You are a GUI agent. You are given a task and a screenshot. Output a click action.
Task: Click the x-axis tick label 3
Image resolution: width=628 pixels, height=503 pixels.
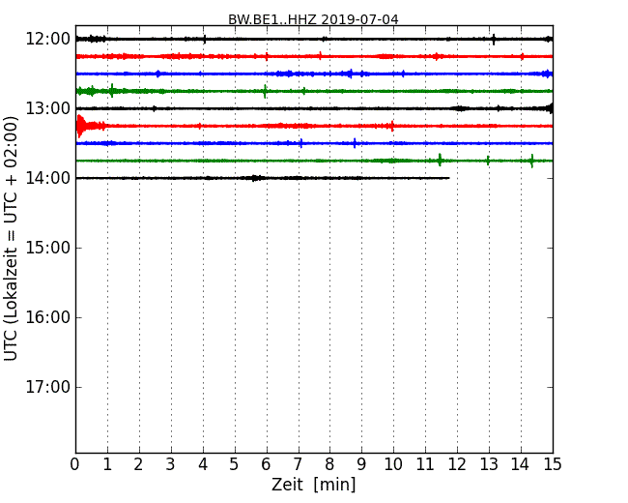click(x=171, y=464)
